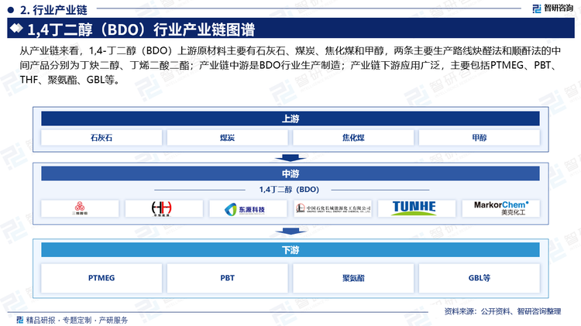Click the 智研咨询 logo at top right
Screen dimensions: 581x326
tap(552, 9)
